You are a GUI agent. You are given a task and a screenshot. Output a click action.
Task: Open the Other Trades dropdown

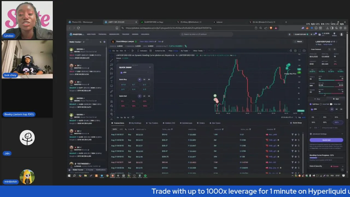tap(199, 51)
